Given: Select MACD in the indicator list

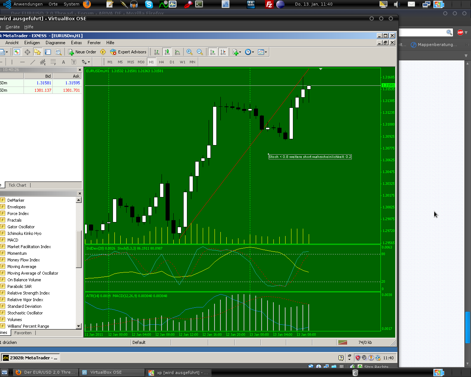Looking at the screenshot, I should (13, 240).
